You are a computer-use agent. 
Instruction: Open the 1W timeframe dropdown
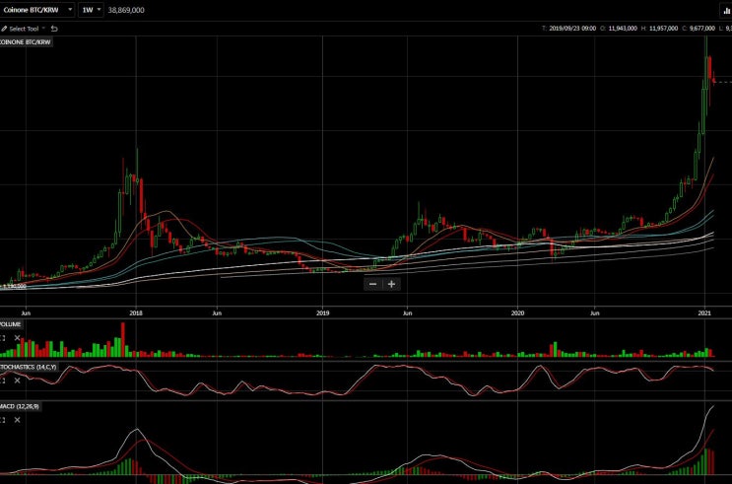(x=91, y=10)
